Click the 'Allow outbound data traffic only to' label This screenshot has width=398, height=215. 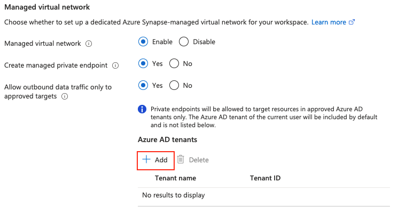click(58, 87)
